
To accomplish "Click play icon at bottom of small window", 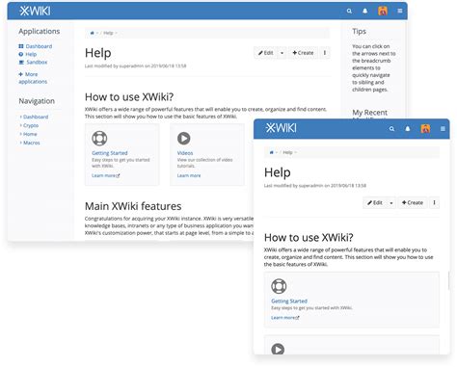I will (x=278, y=349).
